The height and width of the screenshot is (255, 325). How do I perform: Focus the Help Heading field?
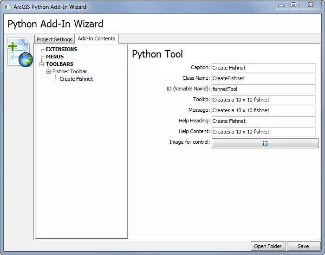pos(263,121)
